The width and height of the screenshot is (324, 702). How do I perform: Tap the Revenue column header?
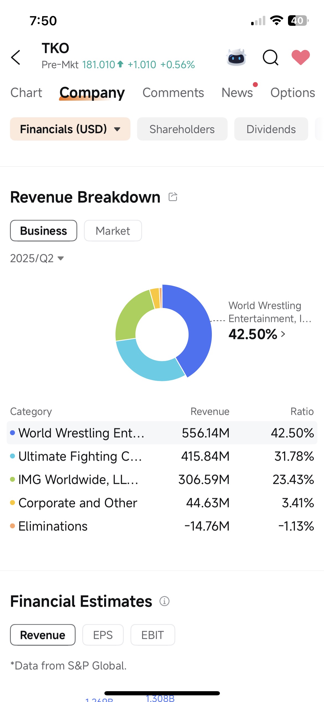click(210, 411)
